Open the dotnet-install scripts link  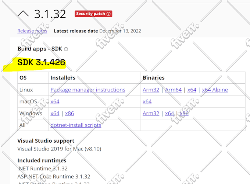click(x=76, y=125)
